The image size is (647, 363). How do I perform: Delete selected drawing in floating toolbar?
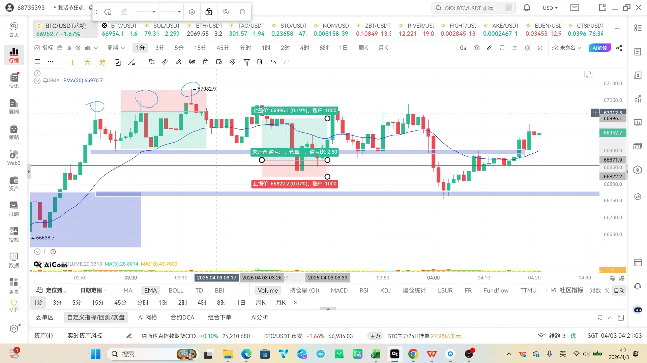click(242, 12)
